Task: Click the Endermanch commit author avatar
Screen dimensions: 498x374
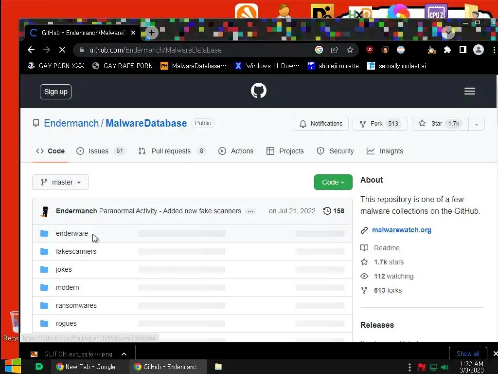Action: [x=45, y=211]
